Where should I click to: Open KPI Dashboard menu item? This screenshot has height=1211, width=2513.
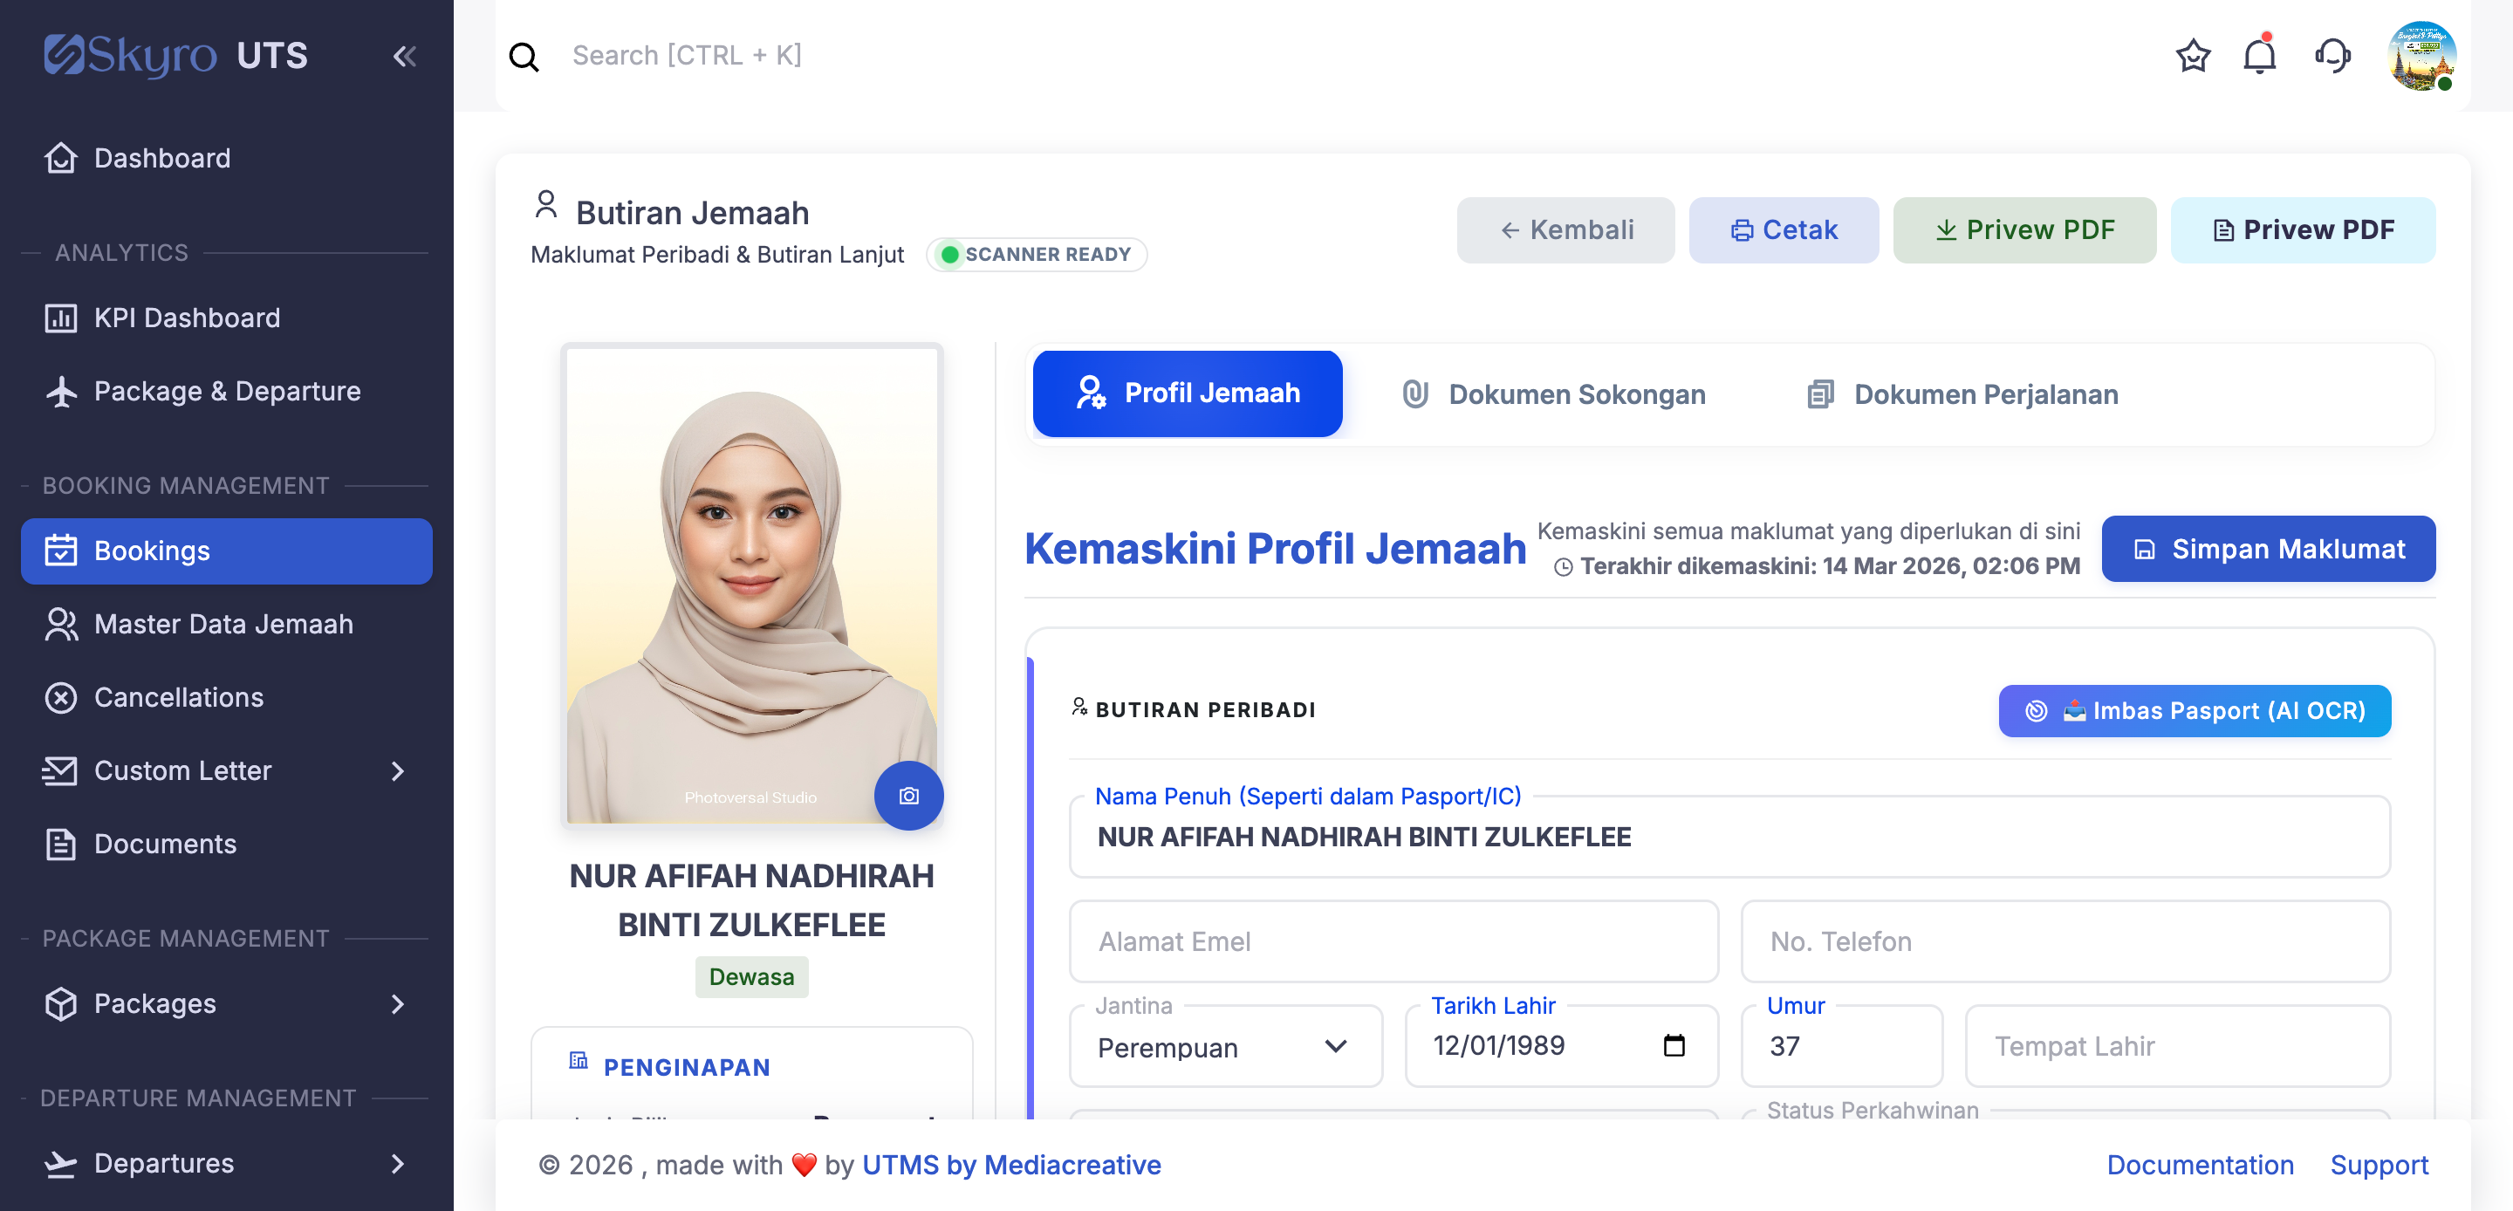click(x=226, y=318)
